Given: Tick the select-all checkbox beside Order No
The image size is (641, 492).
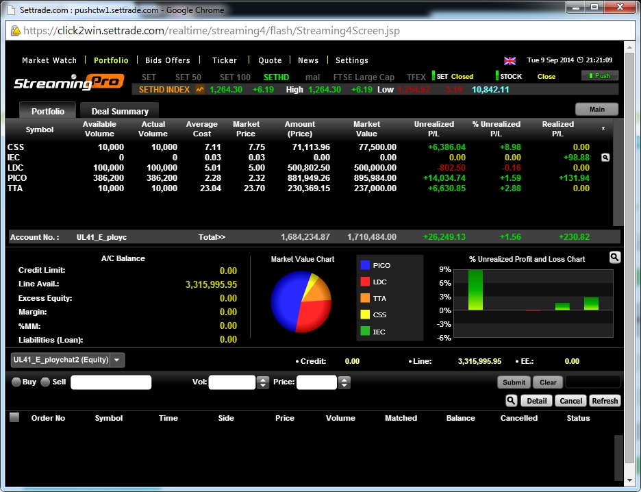Looking at the screenshot, I should pyautogui.click(x=14, y=417).
